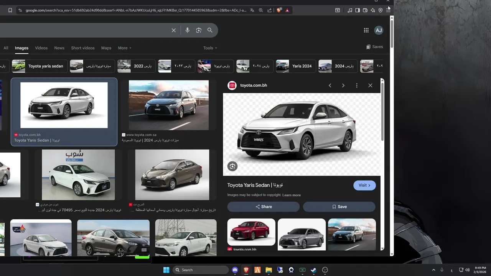491x276 pixels.
Task: Open the gray Yaris related image in panel
Action: [x=302, y=234]
